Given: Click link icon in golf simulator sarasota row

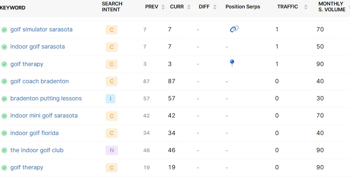Looking at the screenshot, I should (x=234, y=29).
